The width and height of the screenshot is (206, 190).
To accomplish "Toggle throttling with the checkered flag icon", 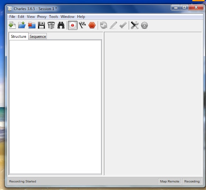I will pyautogui.click(x=82, y=25).
